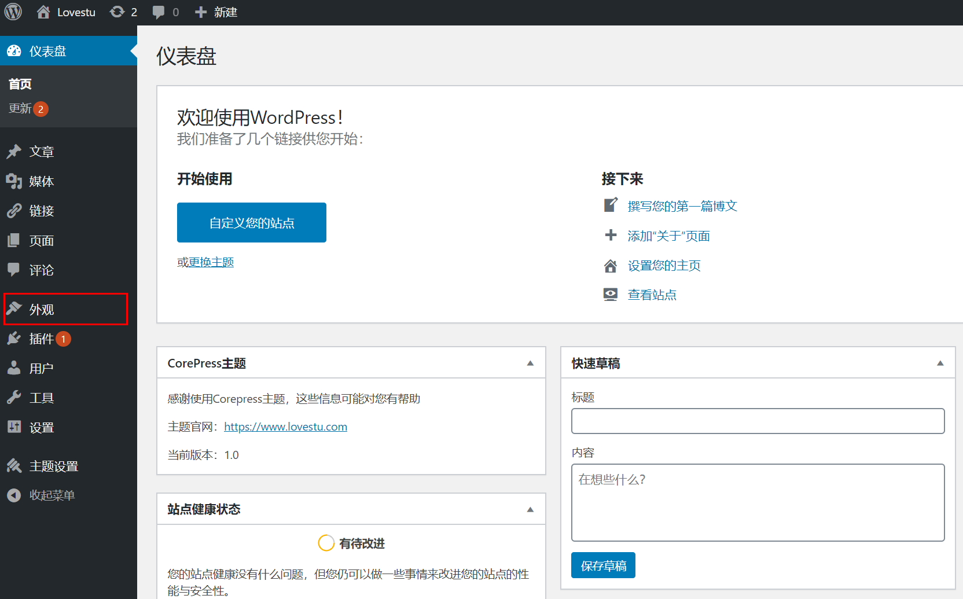Collapse the 快速草稿 panel
The height and width of the screenshot is (599, 963).
940,363
